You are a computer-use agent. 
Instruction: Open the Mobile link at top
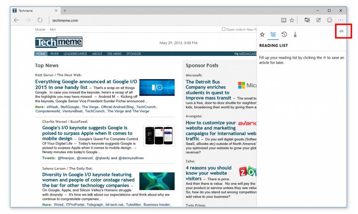[x=40, y=29]
